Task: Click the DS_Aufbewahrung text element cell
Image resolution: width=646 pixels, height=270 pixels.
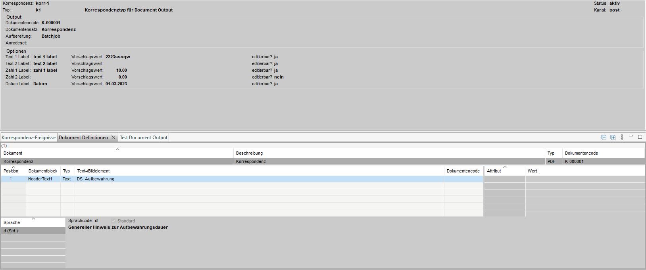Action: [x=96, y=179]
